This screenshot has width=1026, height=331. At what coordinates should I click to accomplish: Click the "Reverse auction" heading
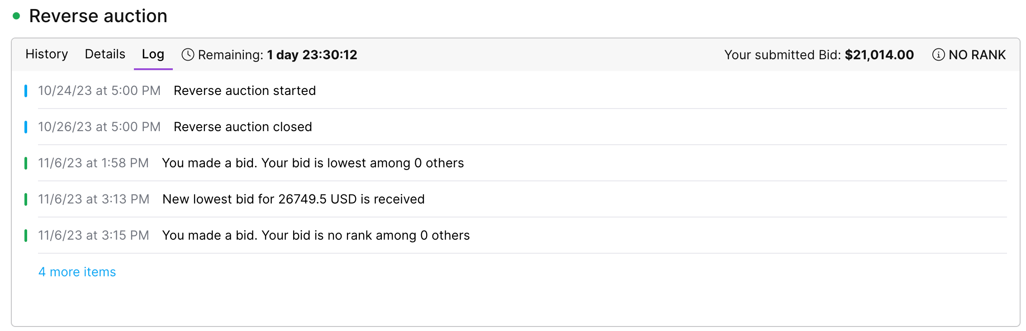pyautogui.click(x=98, y=16)
